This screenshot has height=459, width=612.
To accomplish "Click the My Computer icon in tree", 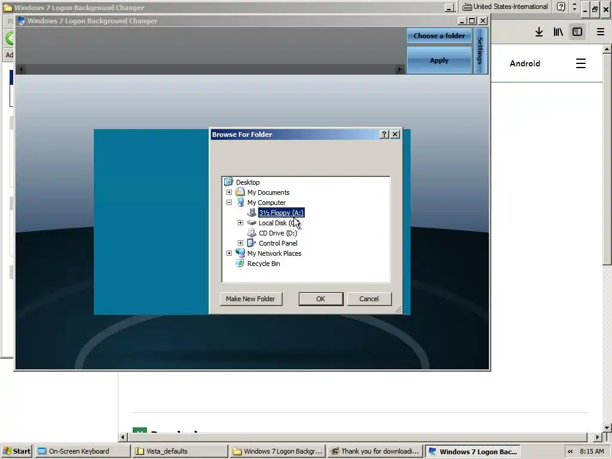I will (240, 202).
